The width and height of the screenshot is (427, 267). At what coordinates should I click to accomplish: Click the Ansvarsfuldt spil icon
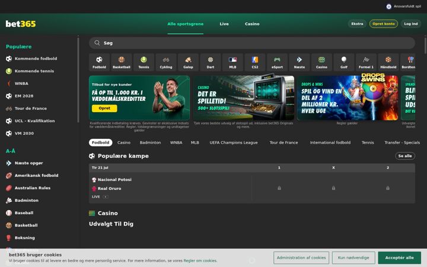pos(389,7)
